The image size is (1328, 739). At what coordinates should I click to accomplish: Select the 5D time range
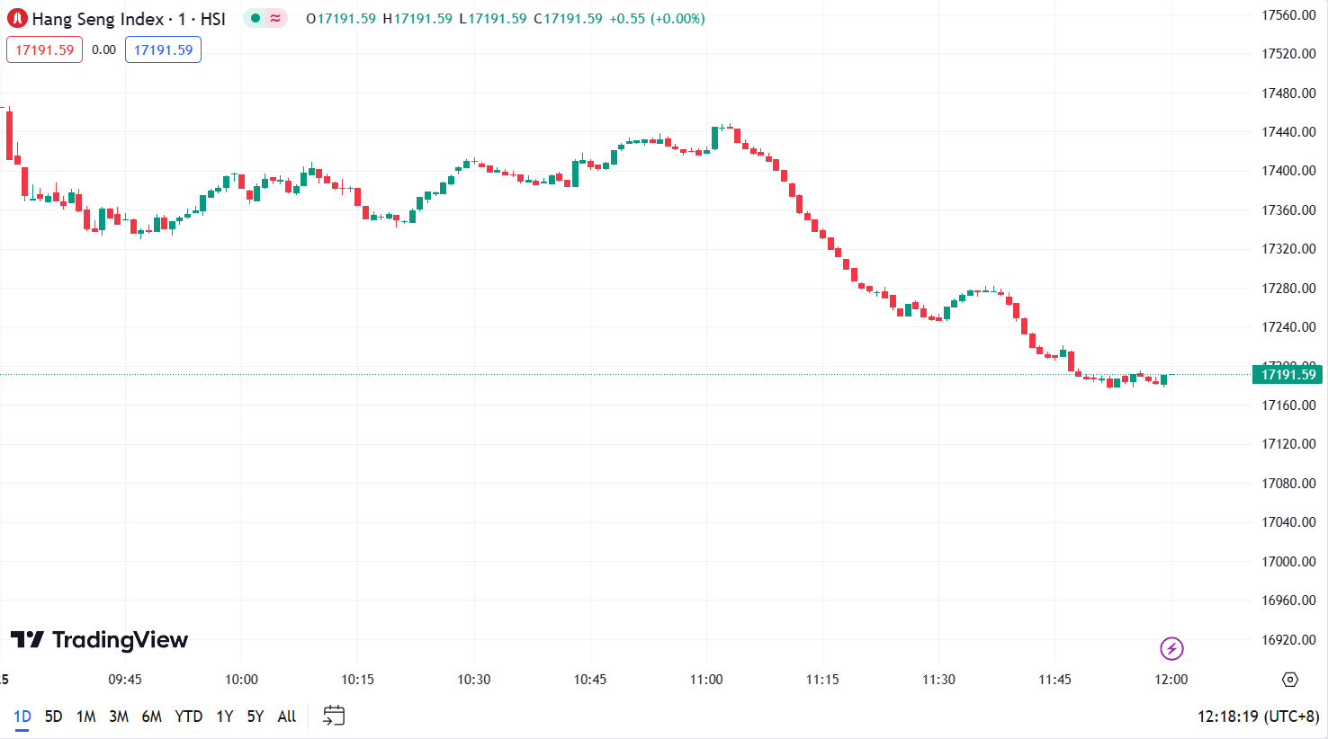click(54, 717)
